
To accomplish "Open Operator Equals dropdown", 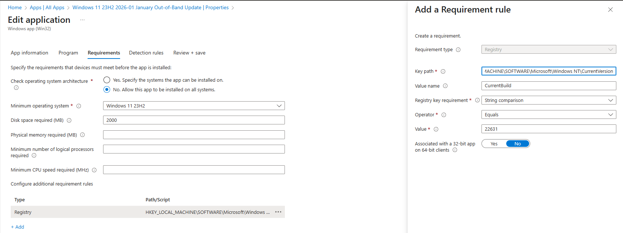I will (x=549, y=115).
